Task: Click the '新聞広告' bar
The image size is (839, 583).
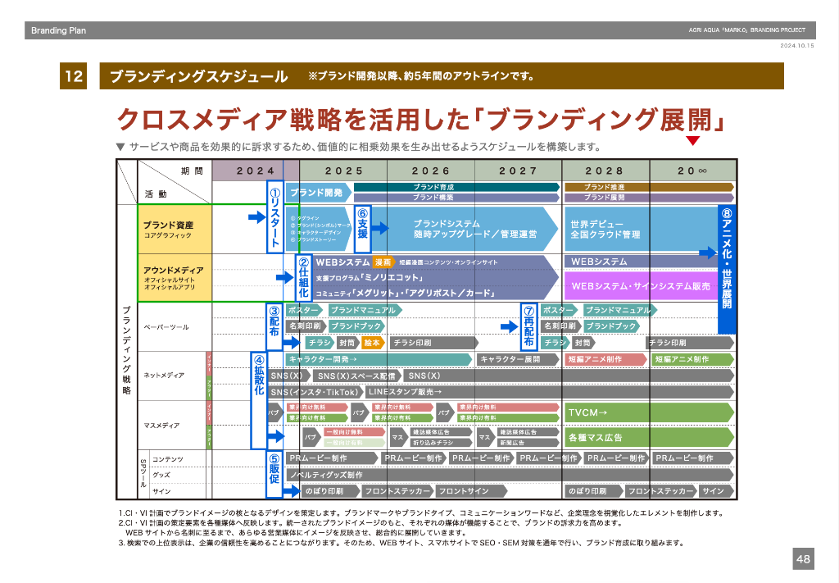Action: (528, 443)
